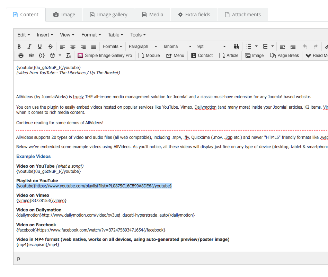Insert a Contact link
Image resolution: width=328 pixels, height=277 pixels.
pos(202,56)
